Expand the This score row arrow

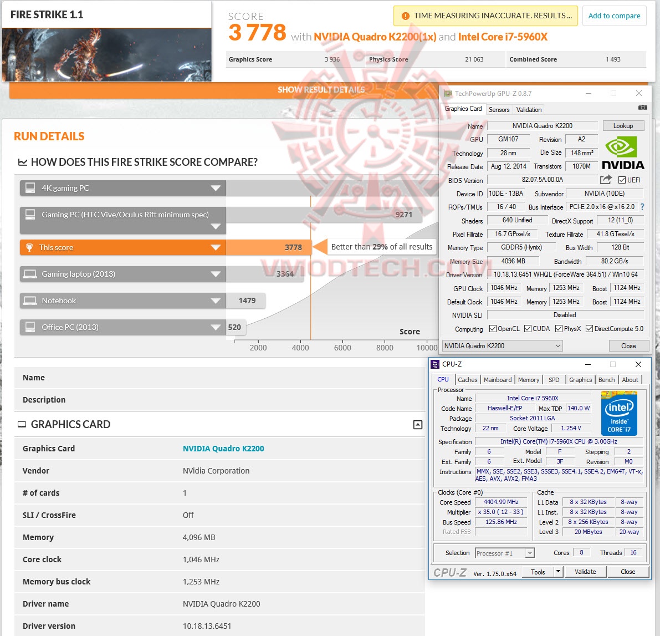216,248
